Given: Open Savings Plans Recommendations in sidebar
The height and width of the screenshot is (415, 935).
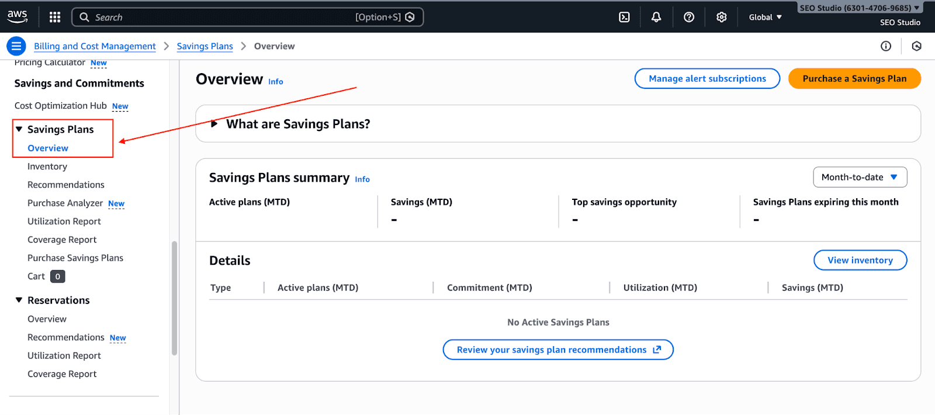Looking at the screenshot, I should (66, 185).
